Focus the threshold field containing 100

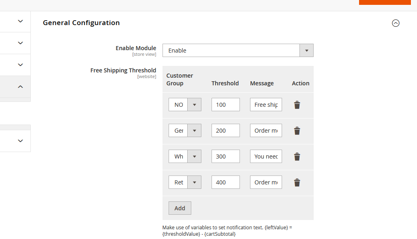point(225,105)
